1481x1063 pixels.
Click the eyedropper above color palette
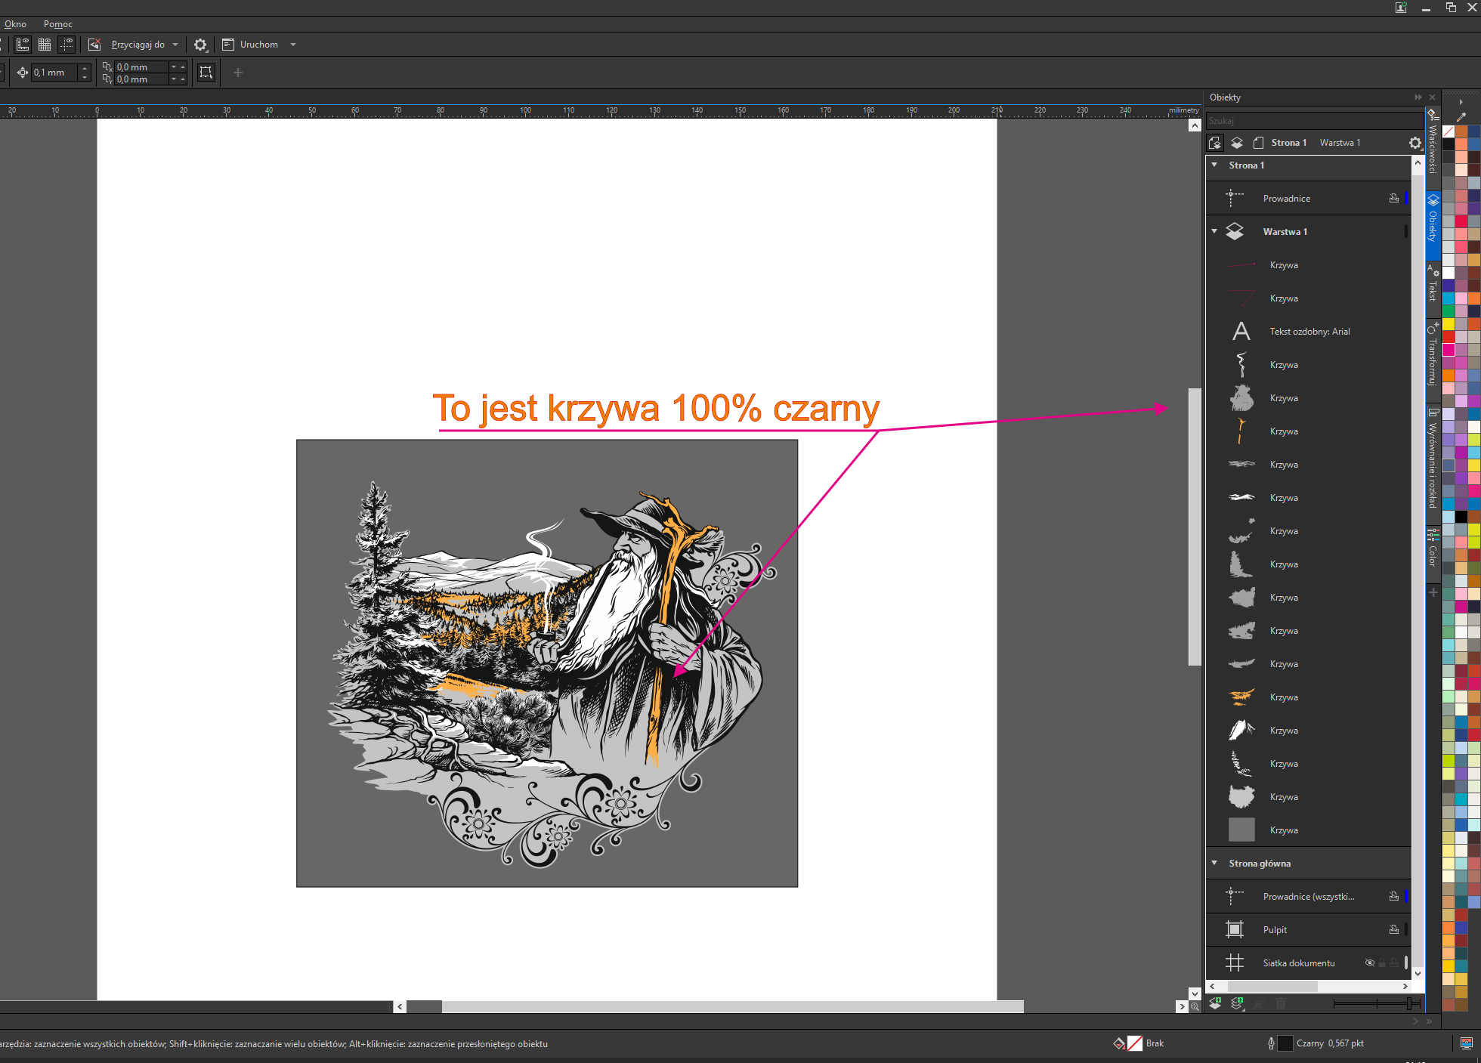[x=1461, y=117]
